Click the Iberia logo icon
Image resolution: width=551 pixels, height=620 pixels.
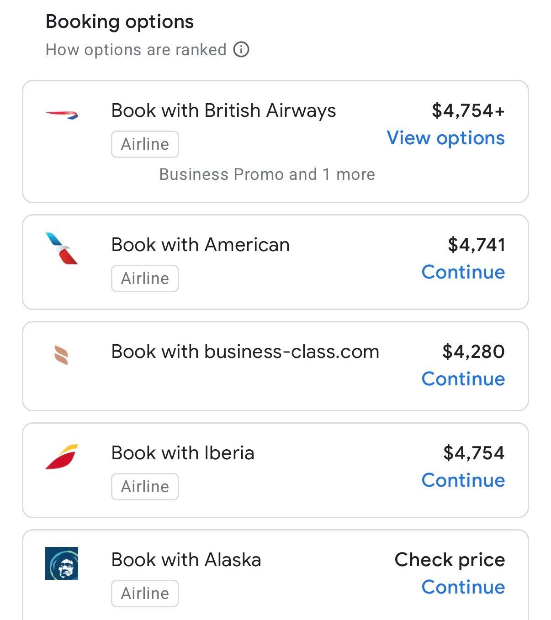62,457
